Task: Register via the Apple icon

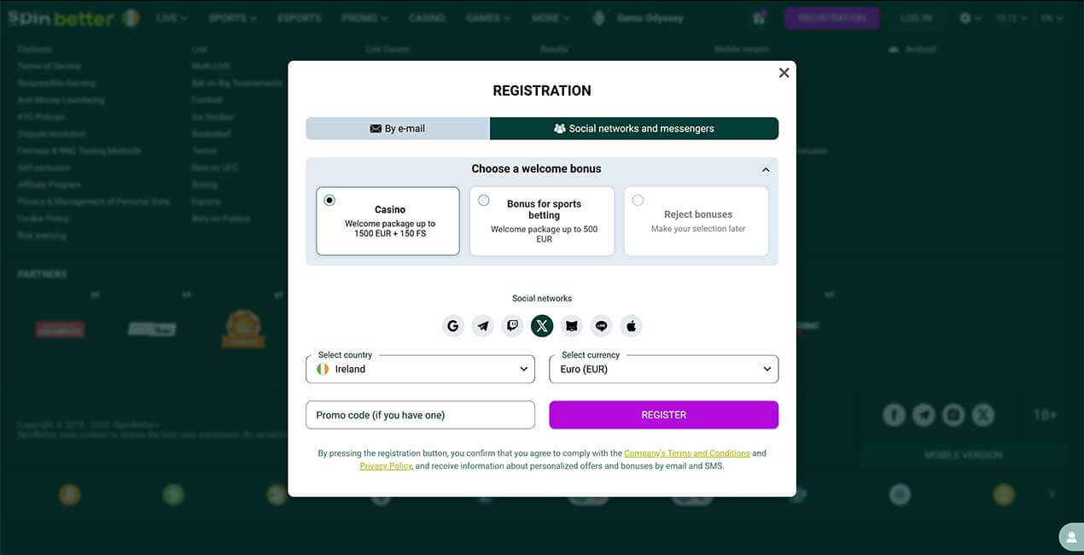Action: [x=631, y=325]
